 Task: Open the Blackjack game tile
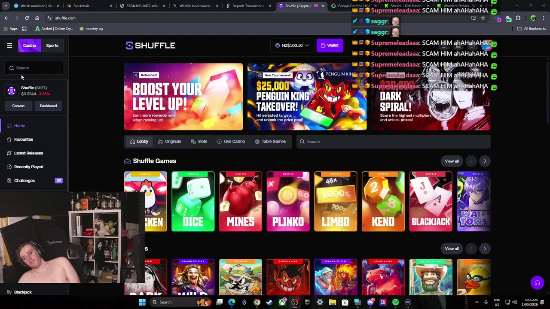[431, 202]
